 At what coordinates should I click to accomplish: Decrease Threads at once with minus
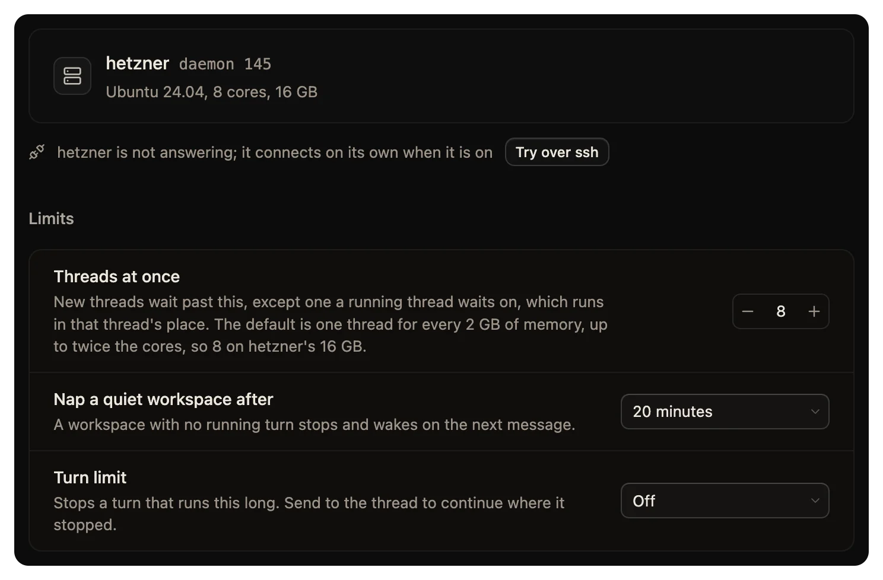748,311
